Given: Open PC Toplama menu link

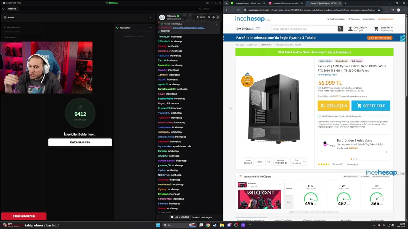Looking at the screenshot, I should pyautogui.click(x=353, y=19).
